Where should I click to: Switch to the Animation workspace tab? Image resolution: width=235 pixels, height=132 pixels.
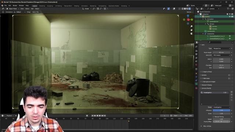pos(84,6)
